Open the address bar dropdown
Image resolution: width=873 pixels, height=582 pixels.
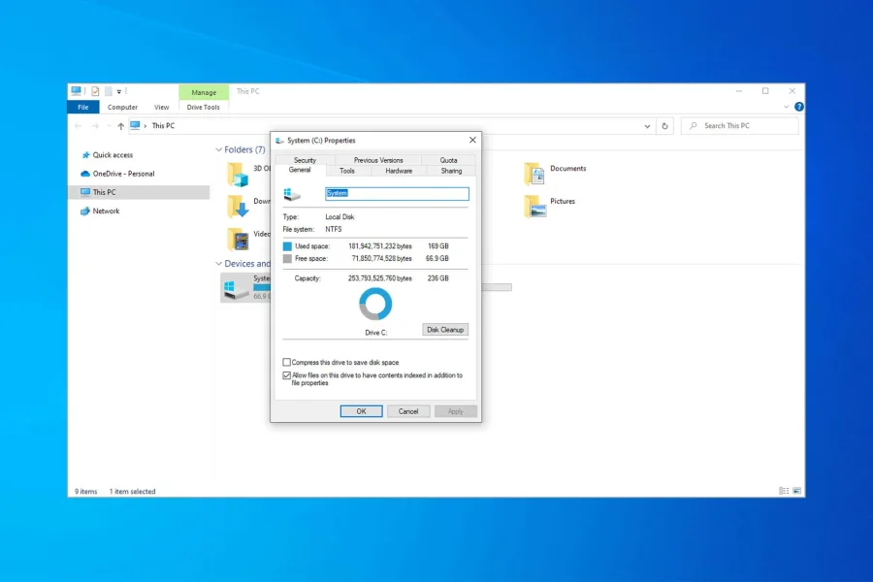pos(647,125)
